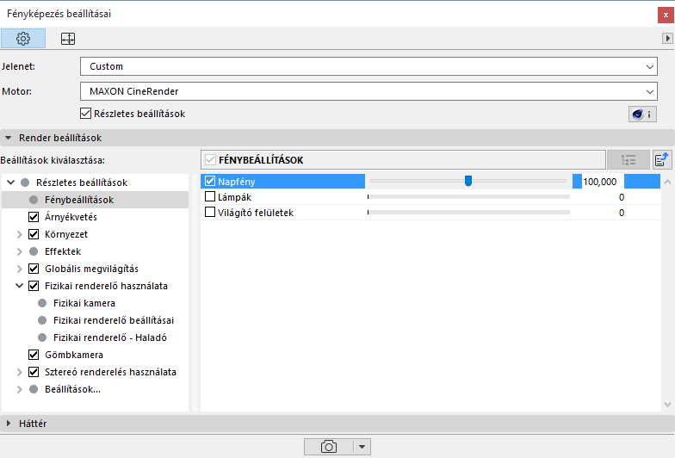Toggle the FÉNYBEÁLLÍTÁSOK header checkbox
675x458 pixels.
210,160
